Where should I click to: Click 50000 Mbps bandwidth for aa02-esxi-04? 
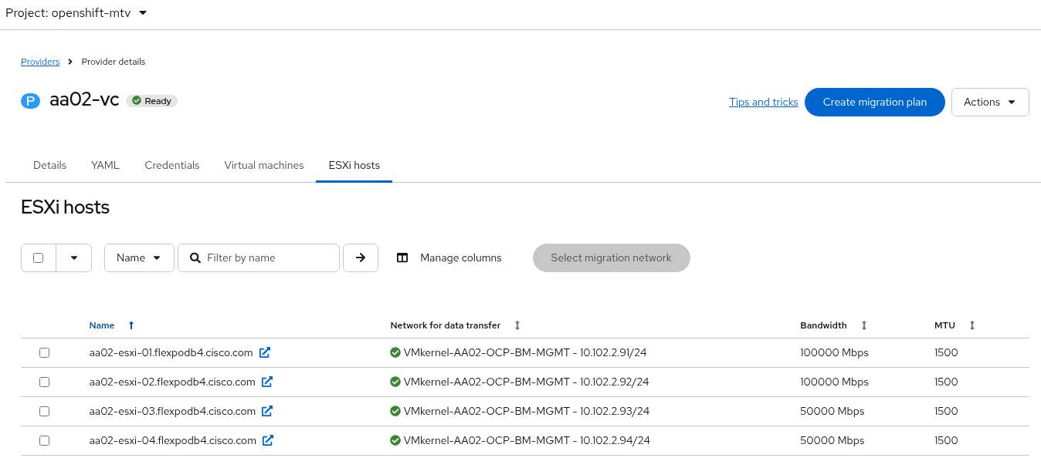tap(832, 440)
